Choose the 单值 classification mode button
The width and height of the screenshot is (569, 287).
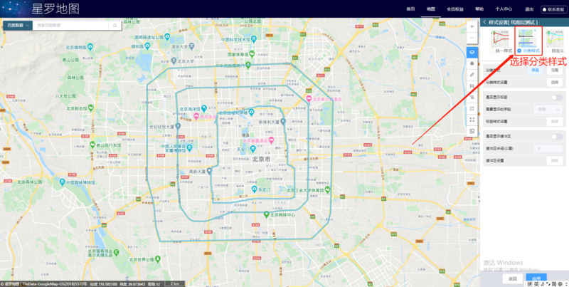(x=535, y=70)
